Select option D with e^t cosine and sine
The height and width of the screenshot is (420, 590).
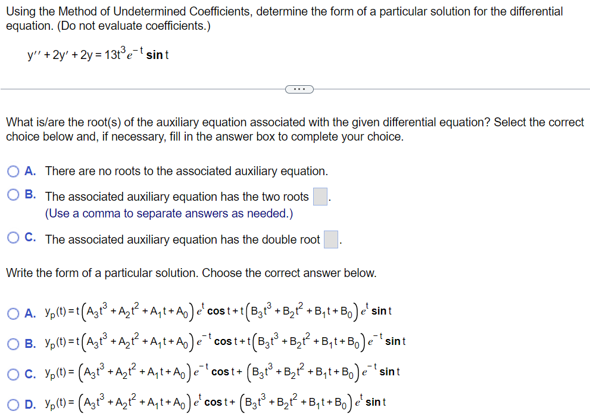tap(13, 402)
